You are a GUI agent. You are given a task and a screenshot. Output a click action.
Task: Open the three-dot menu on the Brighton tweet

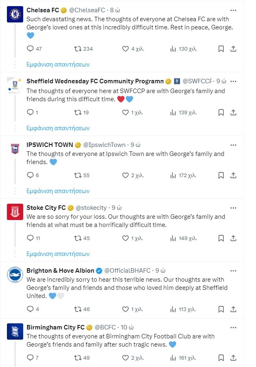233,271
